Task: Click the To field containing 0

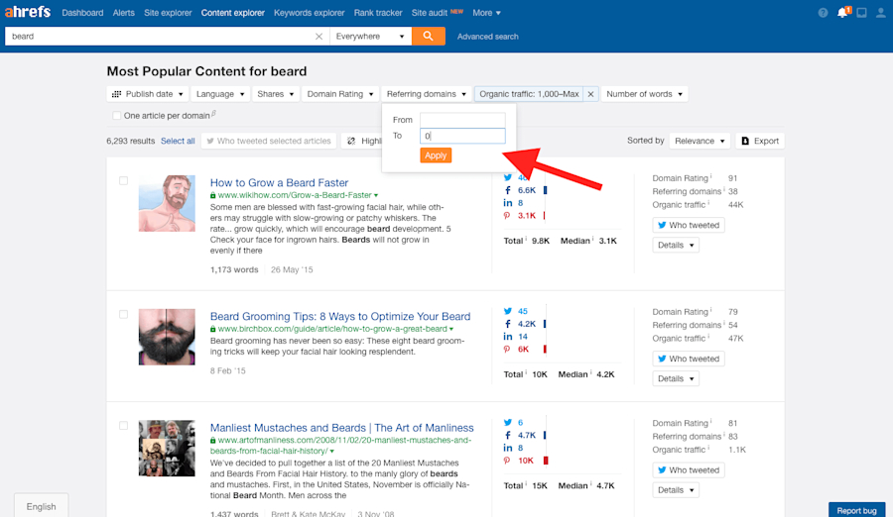Action: 462,136
